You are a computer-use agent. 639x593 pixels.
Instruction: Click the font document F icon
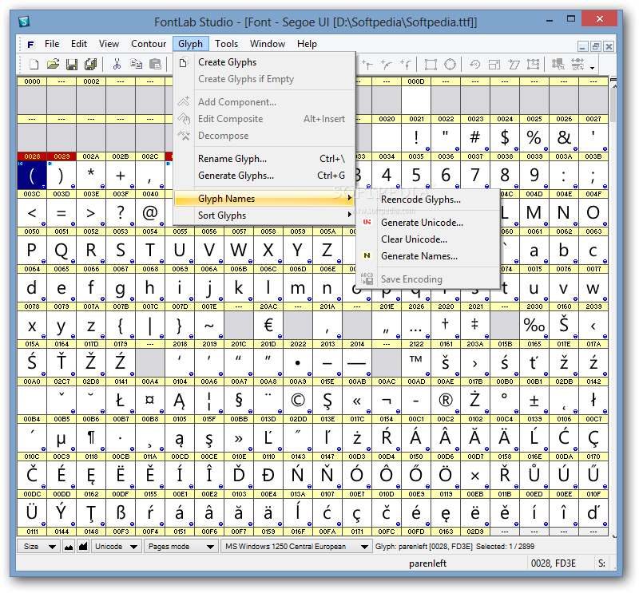point(30,44)
